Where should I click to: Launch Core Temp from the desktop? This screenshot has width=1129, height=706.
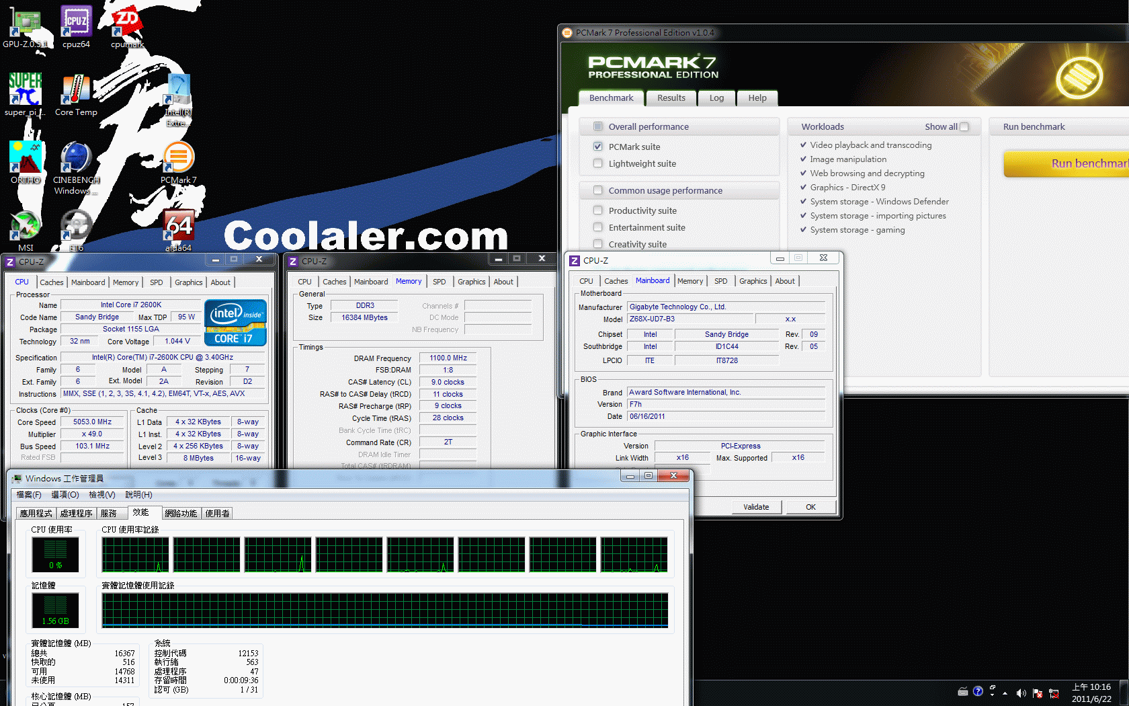[x=76, y=94]
